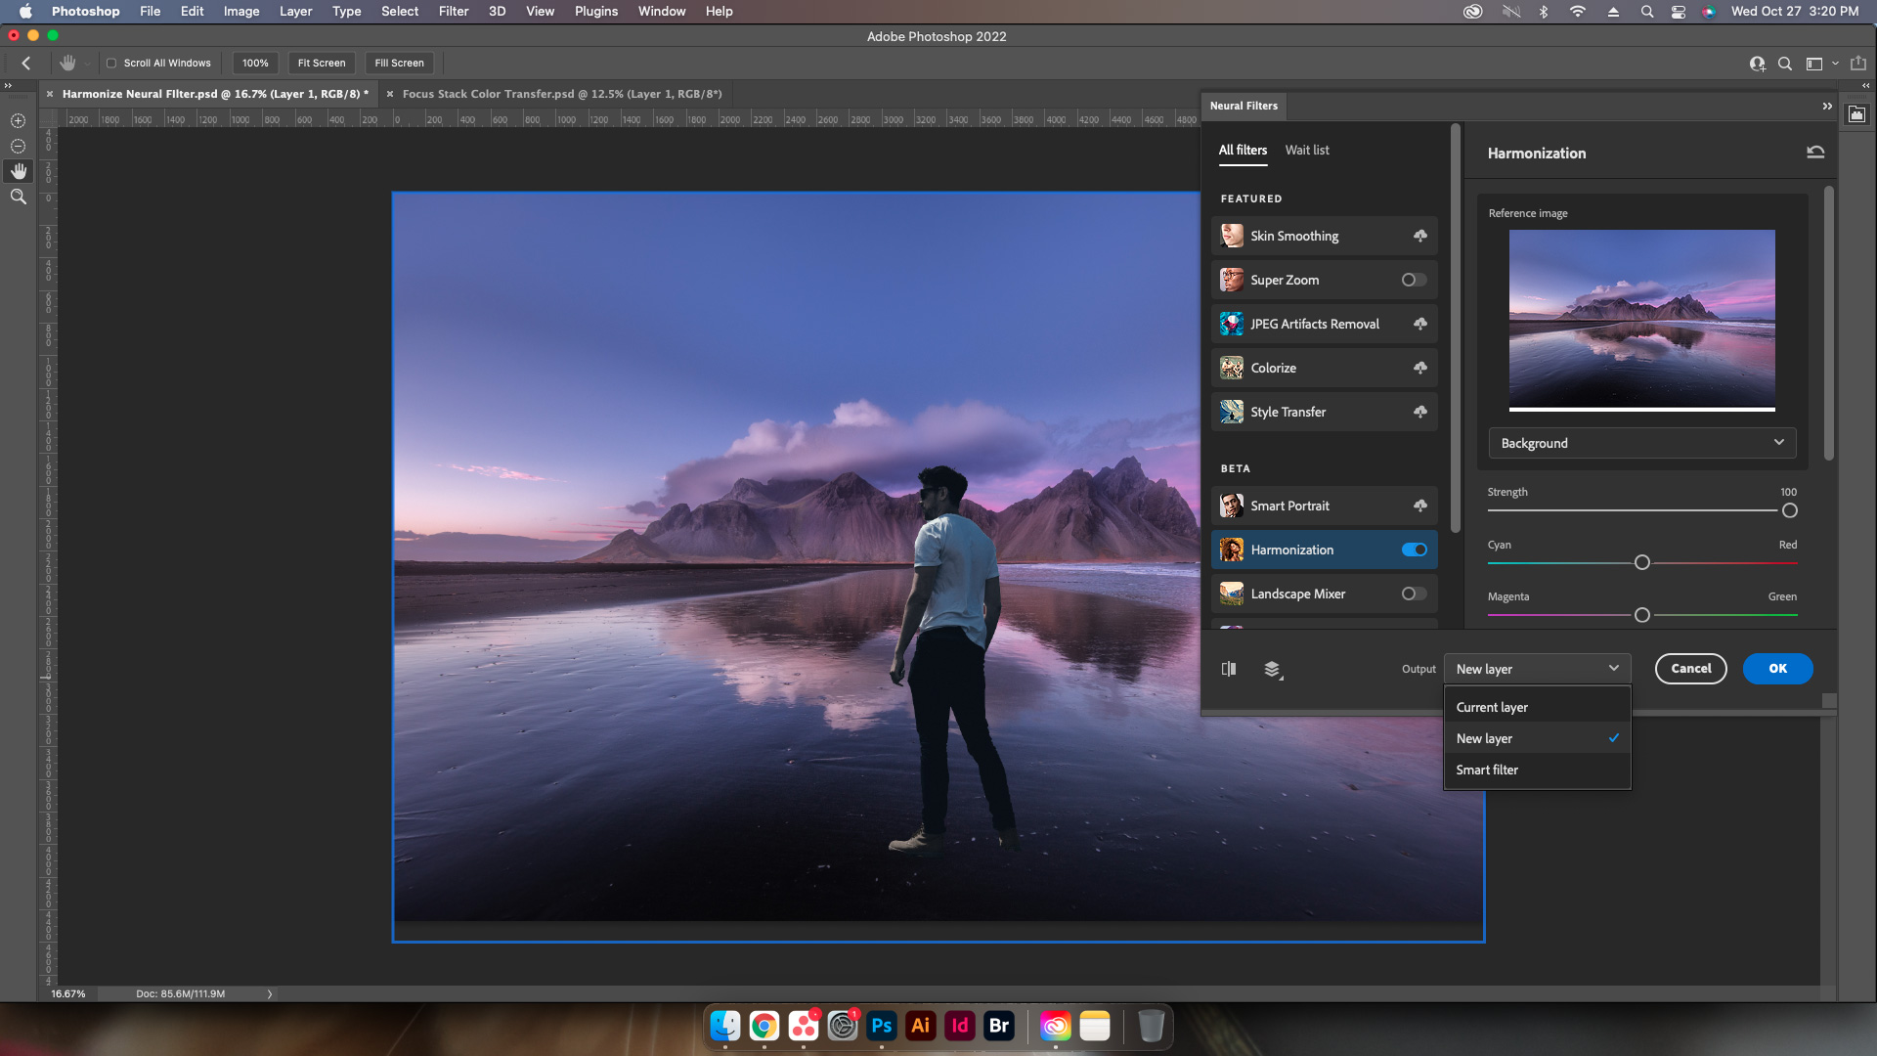Image resolution: width=1877 pixels, height=1056 pixels.
Task: Expand the left toolbar double arrows
Action: coord(8,86)
